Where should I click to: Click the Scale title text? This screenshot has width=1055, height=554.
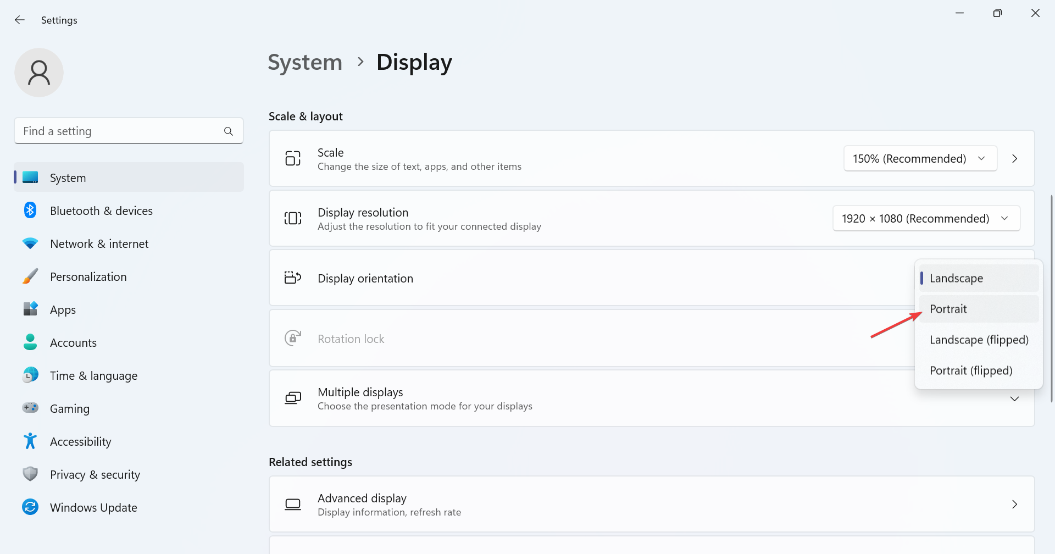coord(330,152)
